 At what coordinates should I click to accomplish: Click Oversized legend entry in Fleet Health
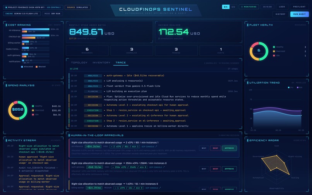(290, 51)
